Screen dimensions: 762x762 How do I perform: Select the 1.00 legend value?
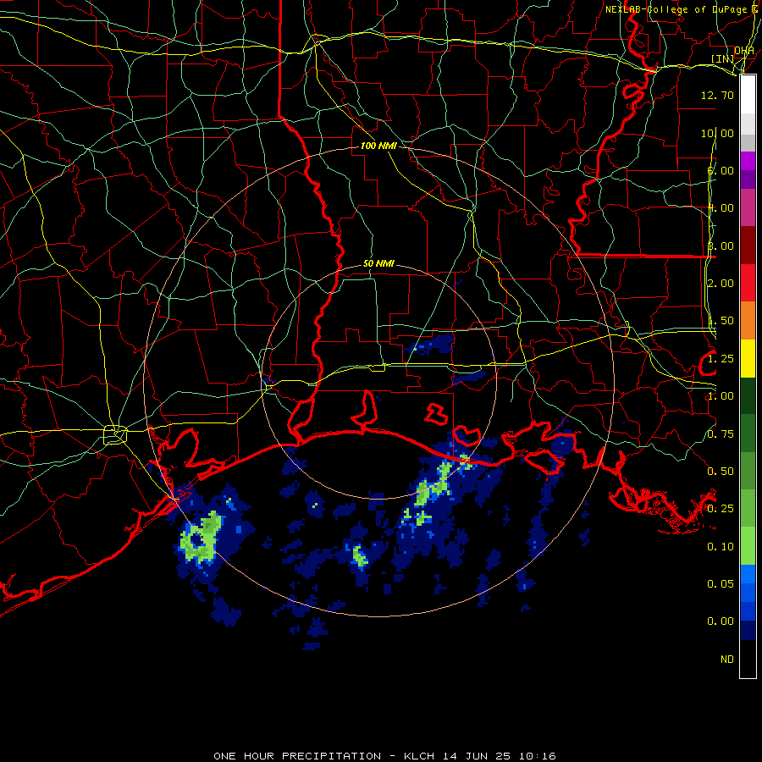(x=721, y=396)
